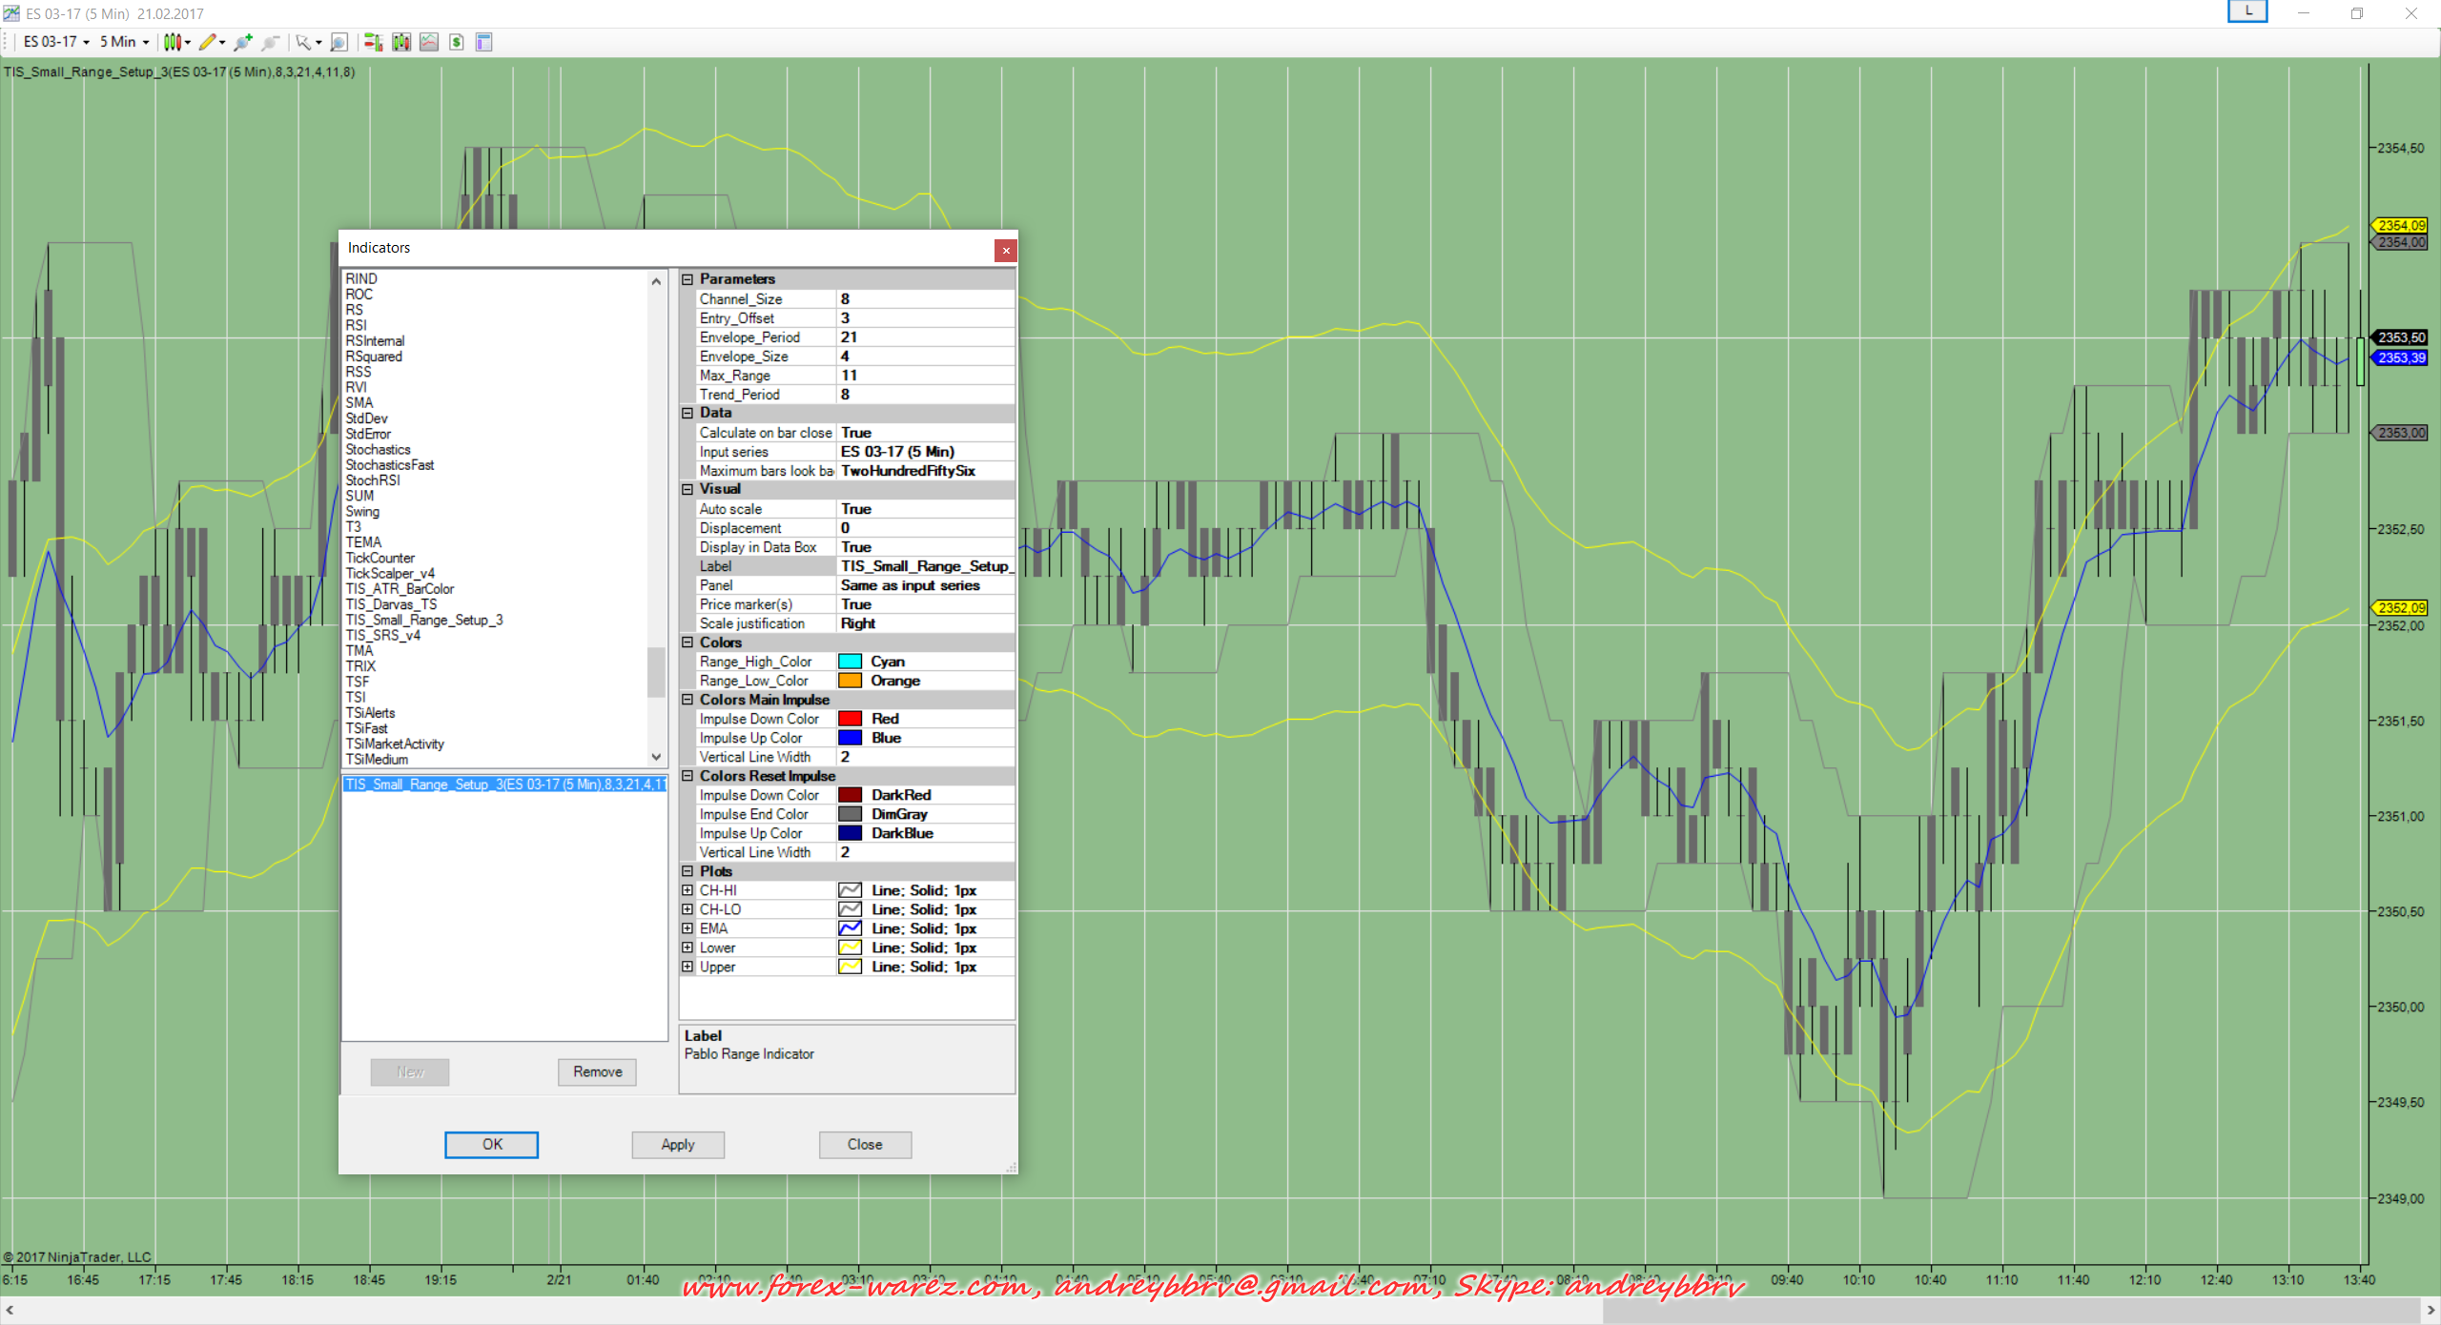Click the zoom in magnifier icon

click(243, 42)
